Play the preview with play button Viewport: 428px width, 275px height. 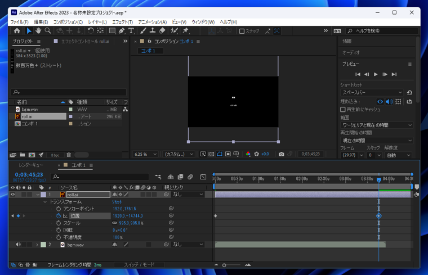click(376, 74)
